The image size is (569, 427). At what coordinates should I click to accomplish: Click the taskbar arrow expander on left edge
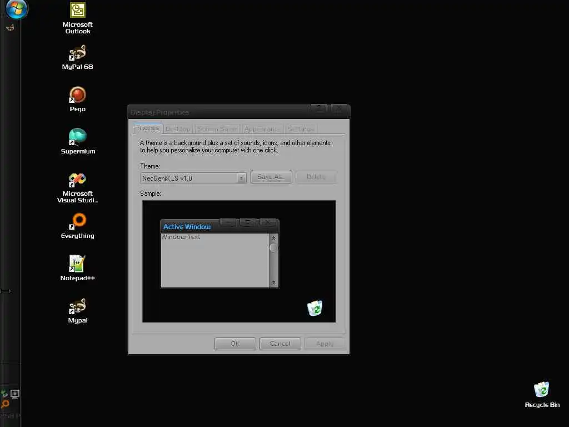pos(6,291)
